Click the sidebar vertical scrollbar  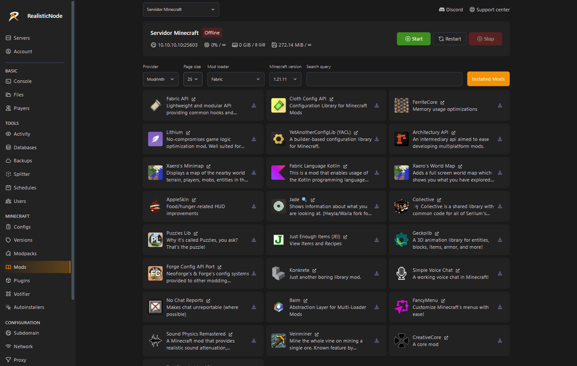point(73,150)
